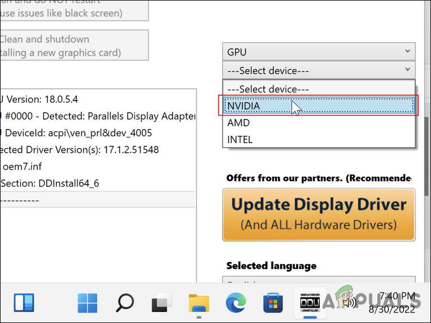Click the taskbar clock showing 7:40 PM
This screenshot has height=323, width=431.
click(392, 303)
